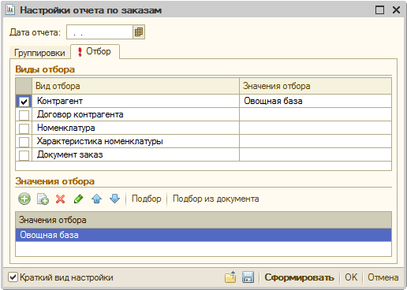
Task: Click the green Add value icon
Action: coord(24,199)
